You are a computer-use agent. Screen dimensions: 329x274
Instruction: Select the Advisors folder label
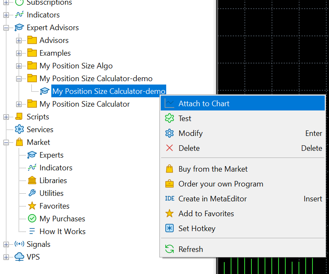54,40
